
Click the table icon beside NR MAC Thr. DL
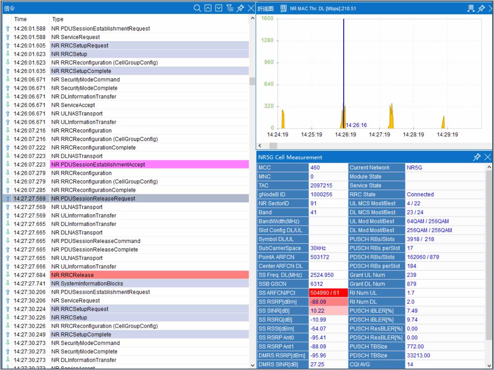283,8
